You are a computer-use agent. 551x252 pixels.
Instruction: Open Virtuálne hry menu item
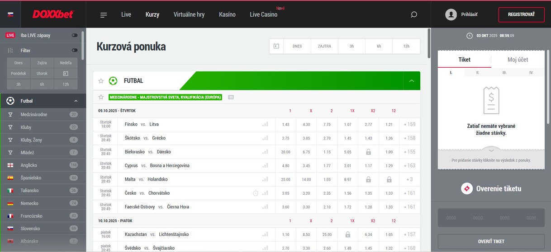[x=189, y=14]
